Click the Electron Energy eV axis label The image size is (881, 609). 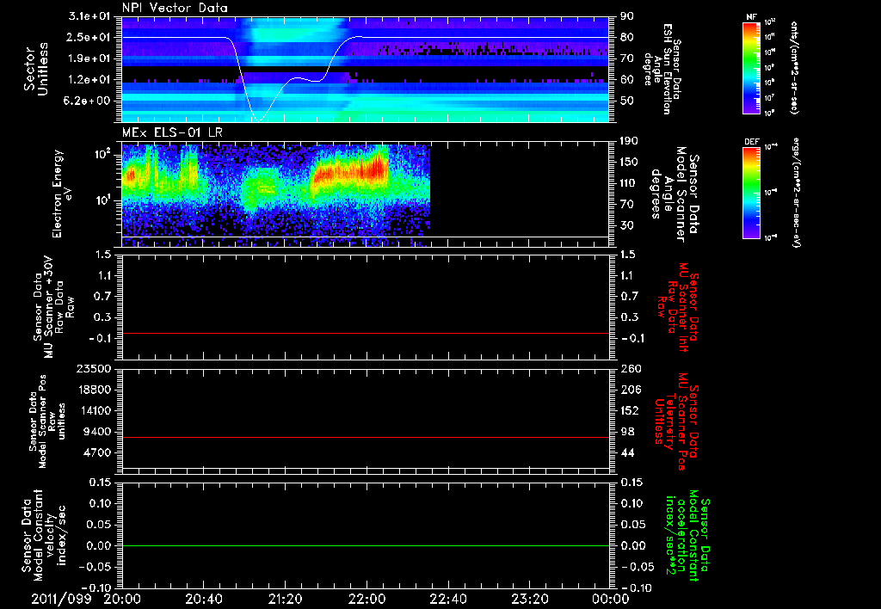pyautogui.click(x=63, y=194)
